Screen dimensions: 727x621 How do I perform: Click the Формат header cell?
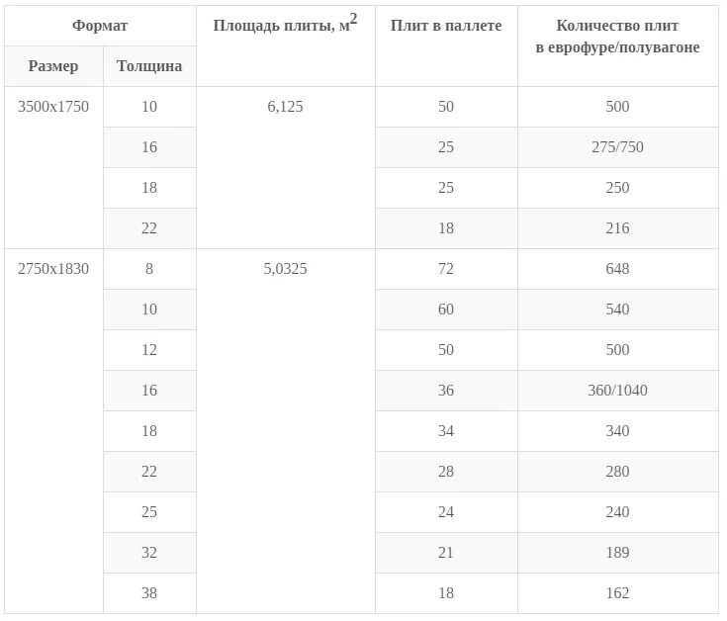click(100, 26)
